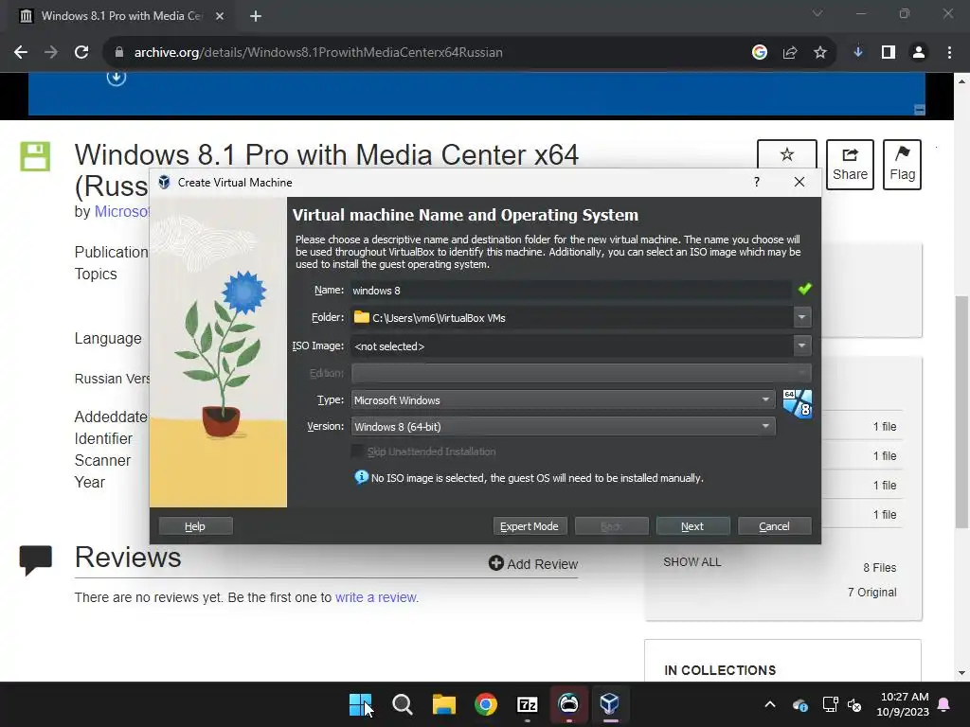Cancel the Create Virtual Machine wizard
Viewport: 970px width, 727px height.
pos(775,526)
